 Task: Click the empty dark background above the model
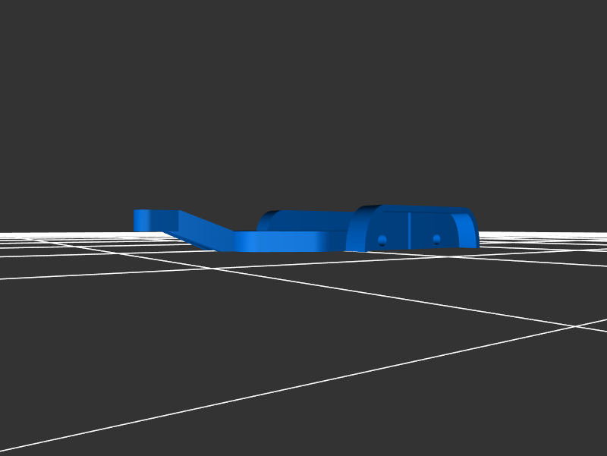pyautogui.click(x=303, y=91)
